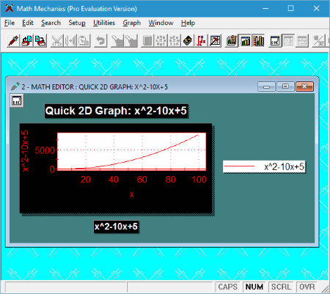This screenshot has height=294, width=330.
Task: Toggle the CAPS indicator in status bar
Action: click(x=227, y=287)
